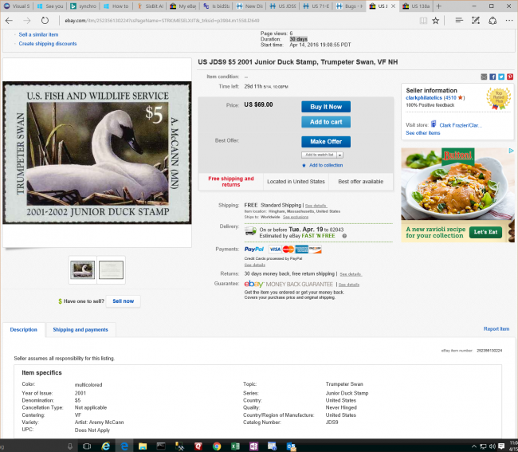Open Create shipping discounts link
This screenshot has width=518, height=452.
click(48, 44)
